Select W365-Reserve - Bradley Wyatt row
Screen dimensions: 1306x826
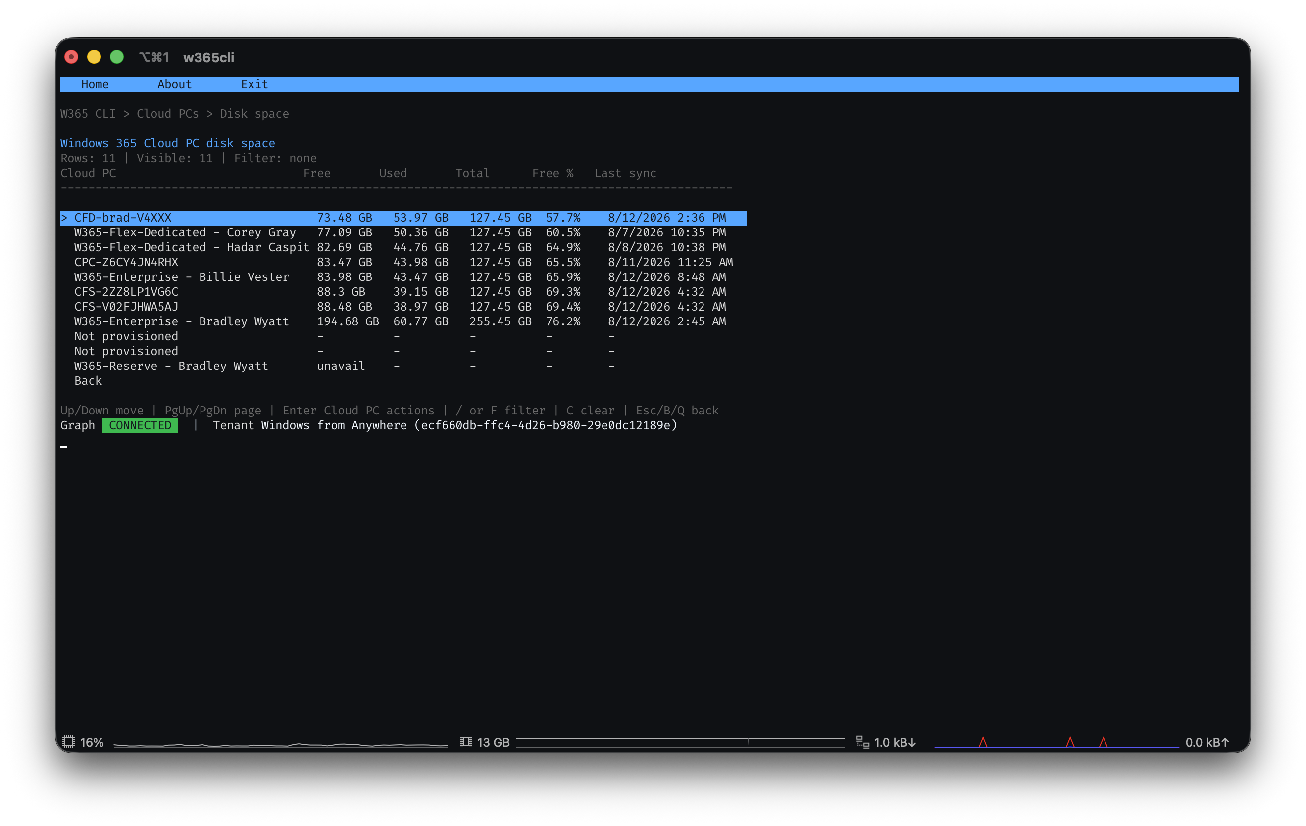pos(403,366)
